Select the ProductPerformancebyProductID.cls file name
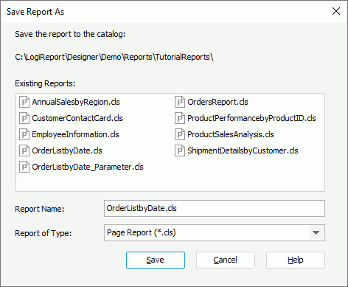This screenshot has height=287, width=348. tap(251, 118)
